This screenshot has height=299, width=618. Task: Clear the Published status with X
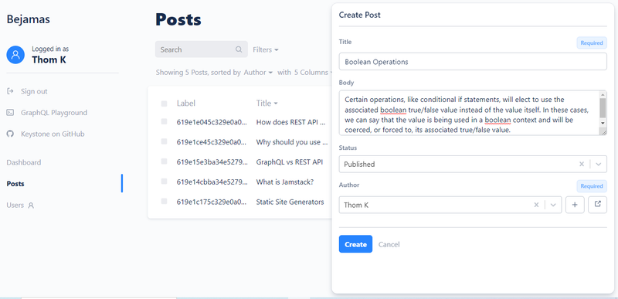point(582,164)
